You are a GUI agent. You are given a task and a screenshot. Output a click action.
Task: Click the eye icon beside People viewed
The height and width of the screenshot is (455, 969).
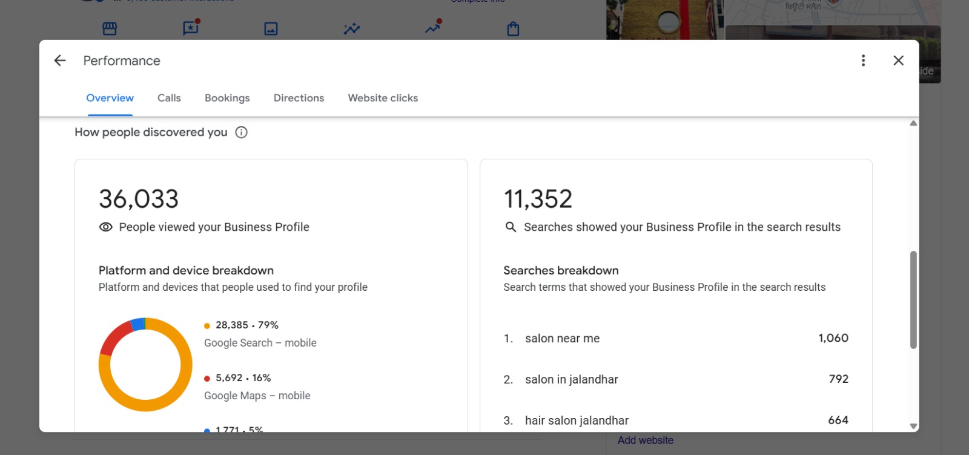click(106, 227)
